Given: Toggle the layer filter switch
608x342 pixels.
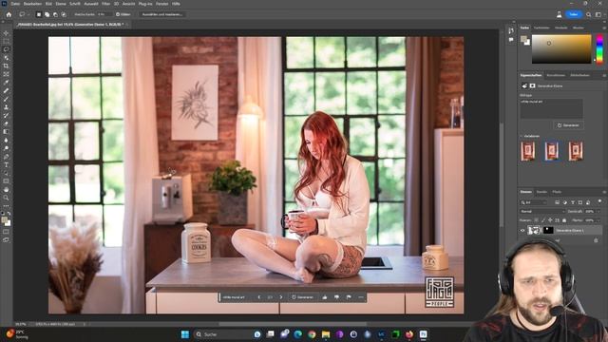Looking at the screenshot, I should 599,201.
